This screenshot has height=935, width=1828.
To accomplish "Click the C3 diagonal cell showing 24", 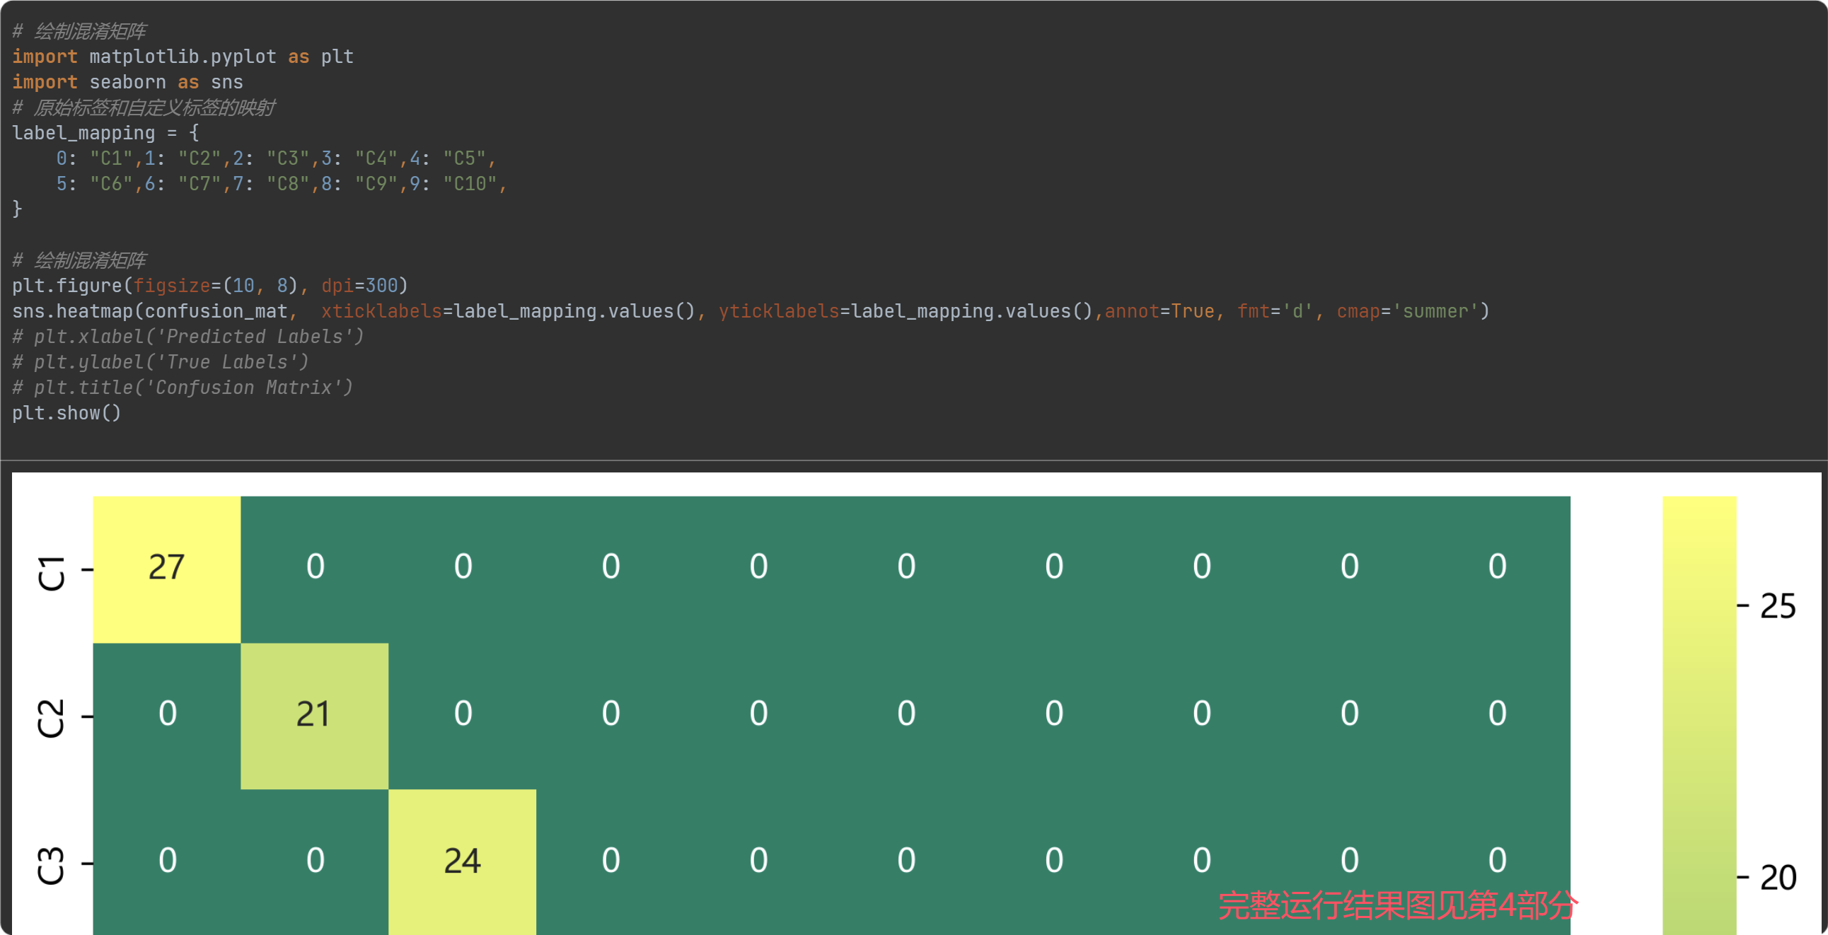I will (463, 861).
